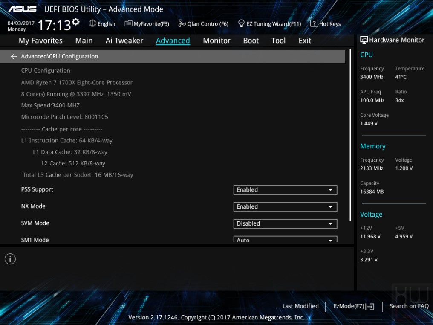Open the Hot Keys help
The image size is (433, 325).
coord(326,24)
